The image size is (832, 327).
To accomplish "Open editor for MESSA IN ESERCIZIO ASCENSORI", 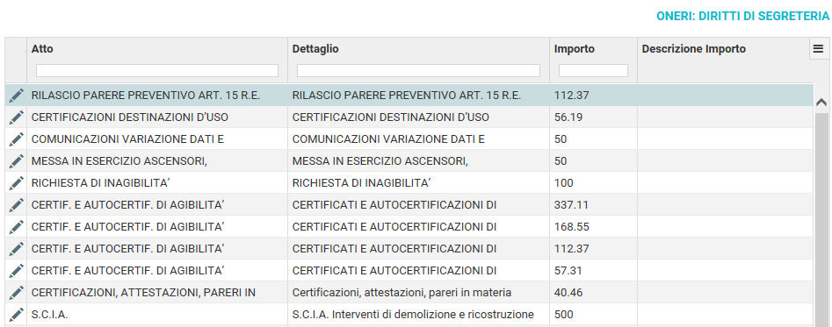I will pos(17,160).
